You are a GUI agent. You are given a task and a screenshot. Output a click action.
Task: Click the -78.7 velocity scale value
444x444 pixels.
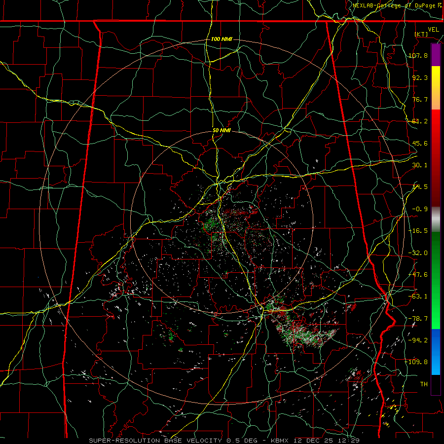point(418,319)
